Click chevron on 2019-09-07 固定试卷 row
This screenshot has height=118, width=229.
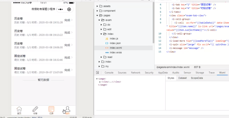pyautogui.click(x=72, y=70)
